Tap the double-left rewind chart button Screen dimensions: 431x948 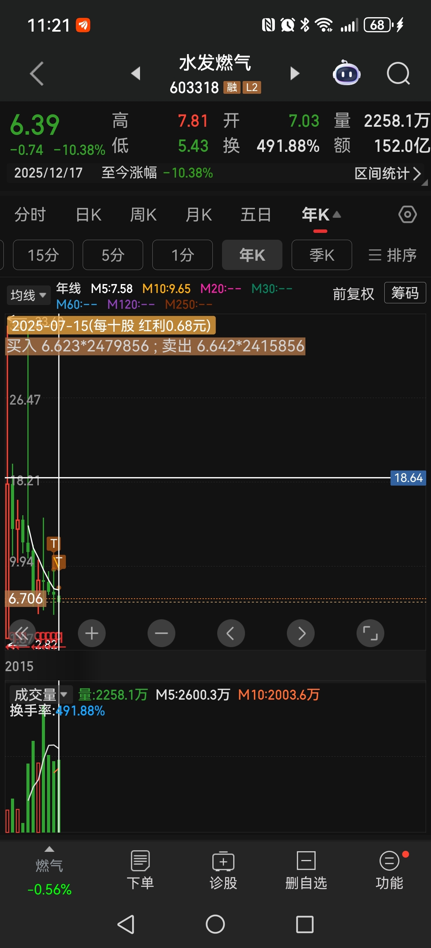(22, 633)
